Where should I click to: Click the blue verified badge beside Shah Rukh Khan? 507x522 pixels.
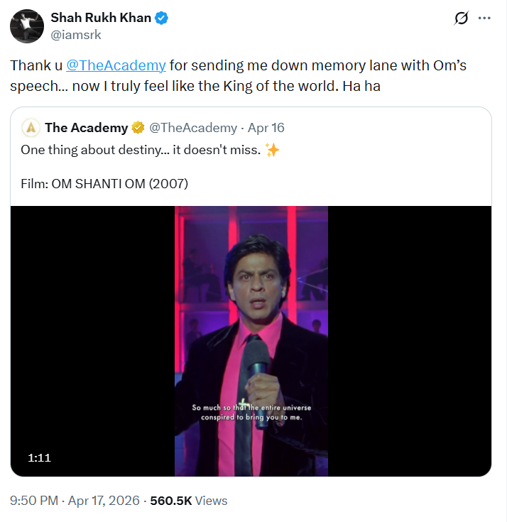click(162, 18)
